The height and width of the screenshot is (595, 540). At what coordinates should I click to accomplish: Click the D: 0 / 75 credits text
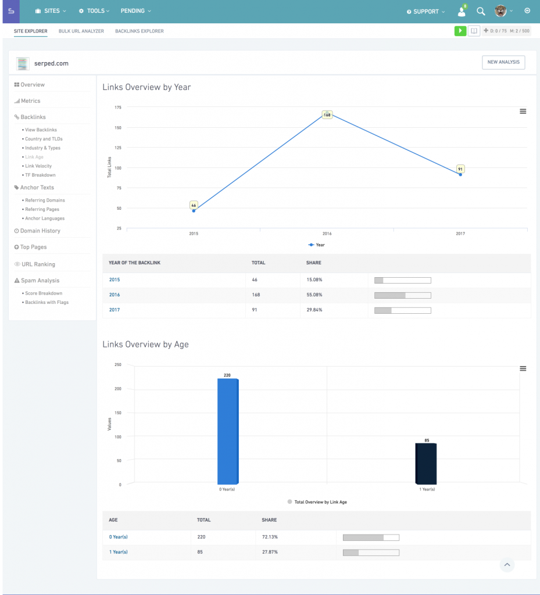[498, 31]
